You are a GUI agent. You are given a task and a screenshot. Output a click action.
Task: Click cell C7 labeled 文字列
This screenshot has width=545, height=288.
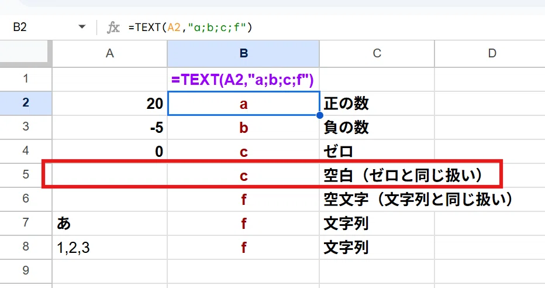pos(377,223)
